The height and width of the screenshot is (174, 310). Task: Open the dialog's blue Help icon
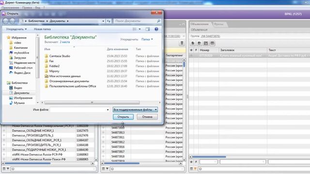point(156,29)
